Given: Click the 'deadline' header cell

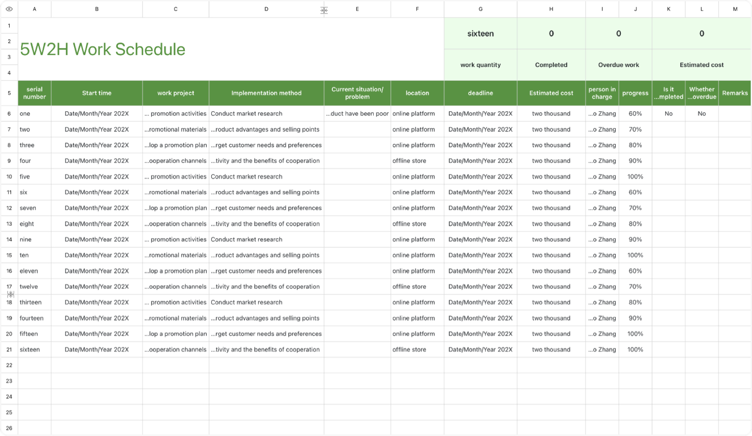Looking at the screenshot, I should [x=481, y=93].
